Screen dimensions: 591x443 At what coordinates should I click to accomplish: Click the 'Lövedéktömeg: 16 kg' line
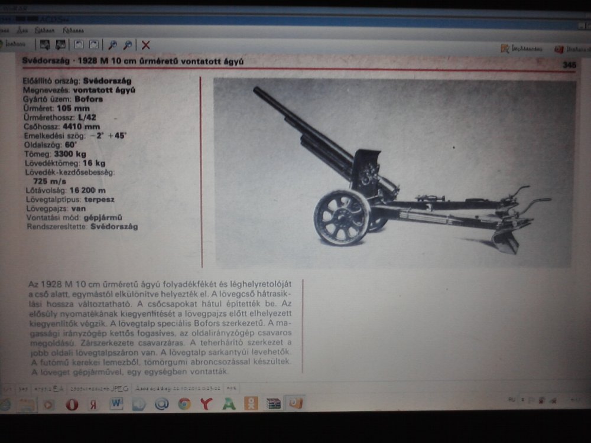[x=65, y=163]
